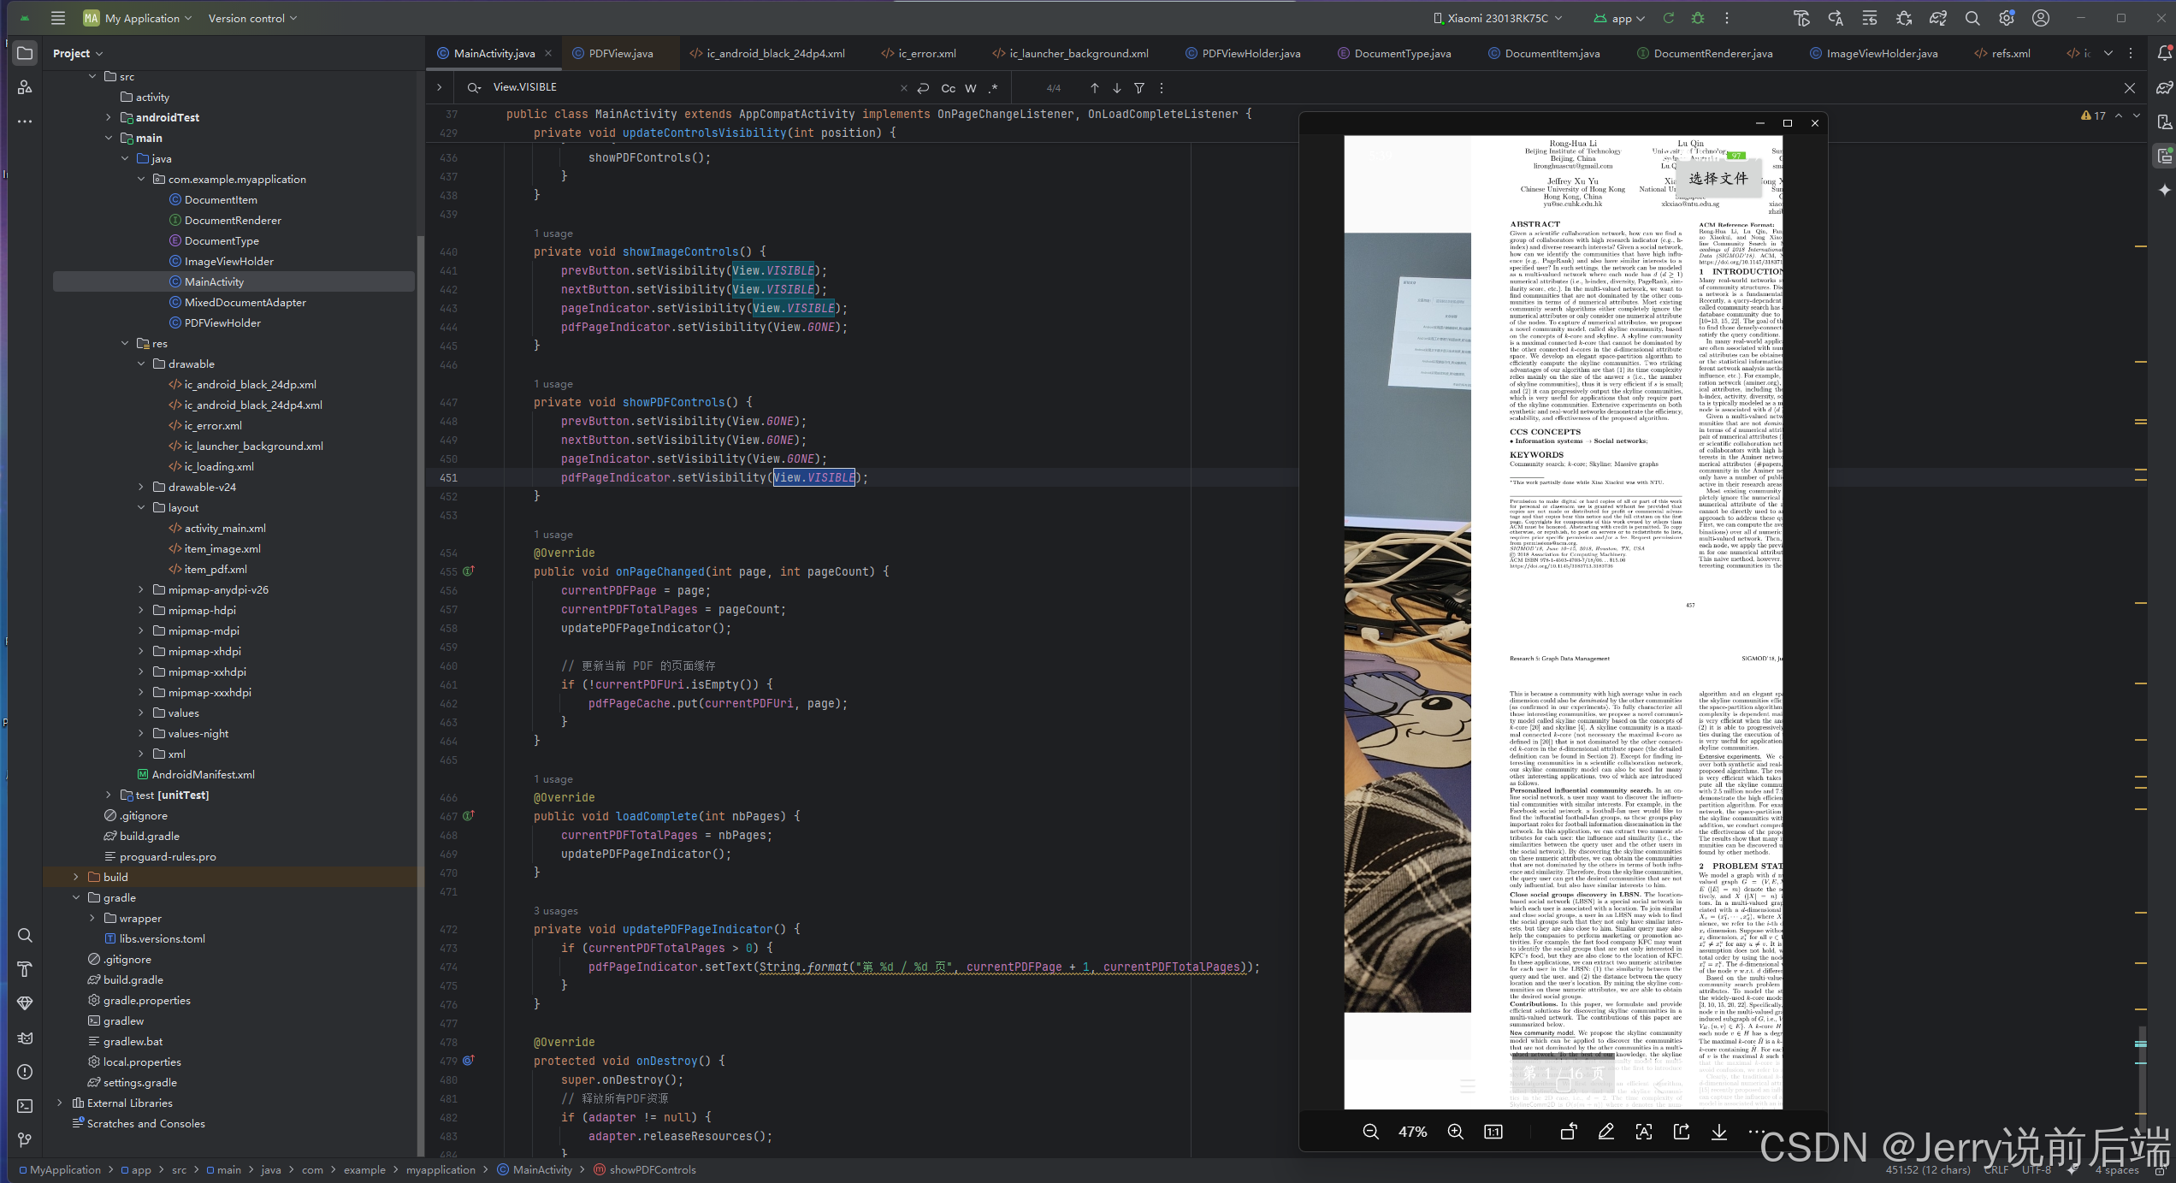Open Notifications bell in right stripe
This screenshot has height=1183, width=2176.
(x=2164, y=53)
